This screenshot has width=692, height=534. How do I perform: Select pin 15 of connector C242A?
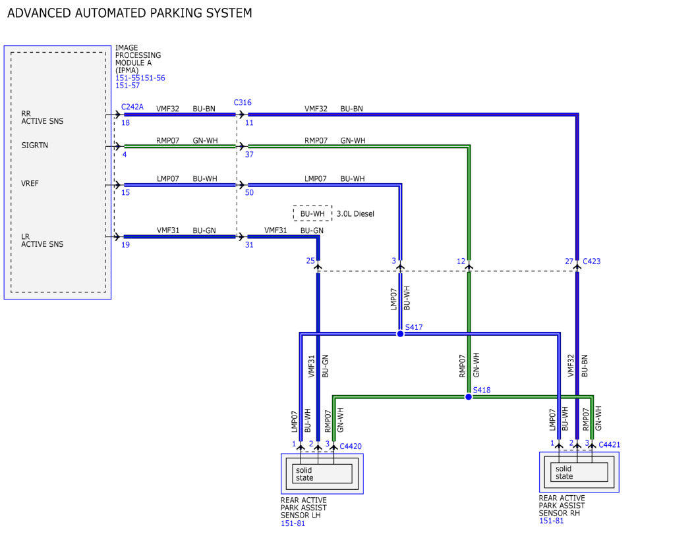[126, 192]
